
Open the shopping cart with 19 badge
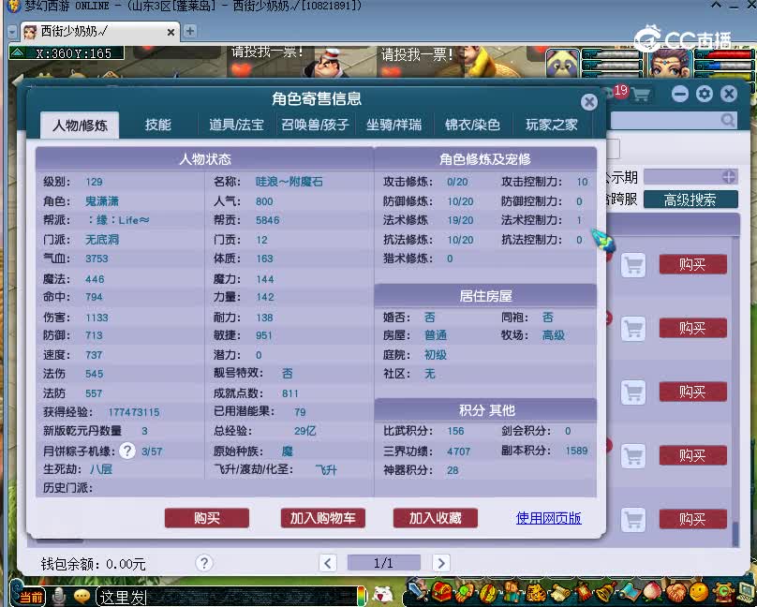[640, 94]
